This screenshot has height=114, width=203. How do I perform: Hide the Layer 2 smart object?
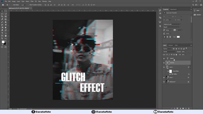tap(164, 67)
